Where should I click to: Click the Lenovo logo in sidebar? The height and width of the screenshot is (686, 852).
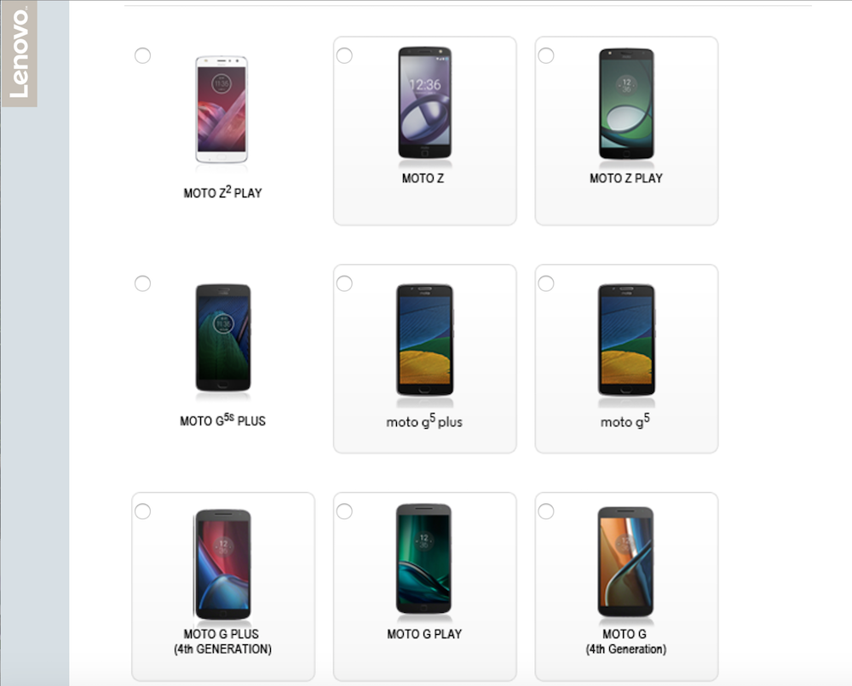(19, 53)
